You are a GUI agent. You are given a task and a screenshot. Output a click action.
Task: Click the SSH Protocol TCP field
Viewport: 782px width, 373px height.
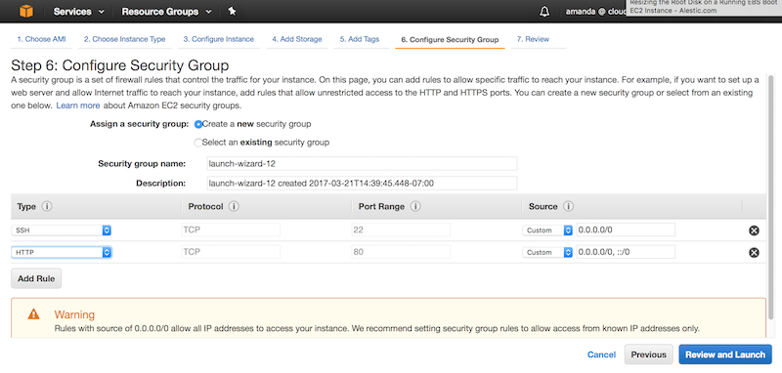(231, 230)
